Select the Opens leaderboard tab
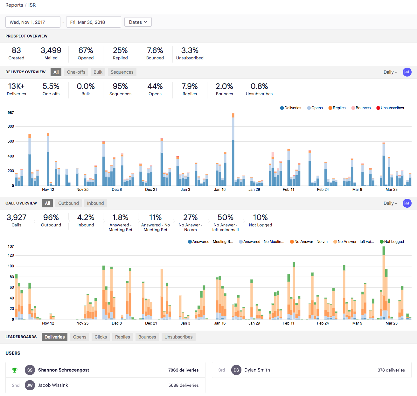The width and height of the screenshot is (417, 396). point(79,337)
